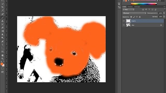Click the background color swatch in toolbar
166x93 pixels.
3,65
